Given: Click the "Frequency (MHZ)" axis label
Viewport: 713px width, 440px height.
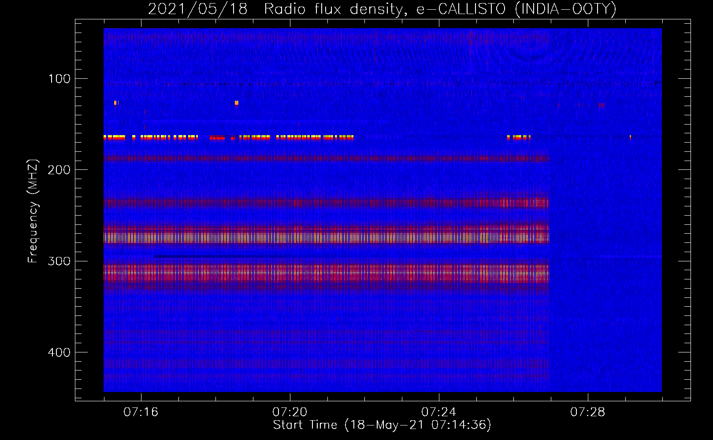Looking at the screenshot, I should [x=33, y=211].
